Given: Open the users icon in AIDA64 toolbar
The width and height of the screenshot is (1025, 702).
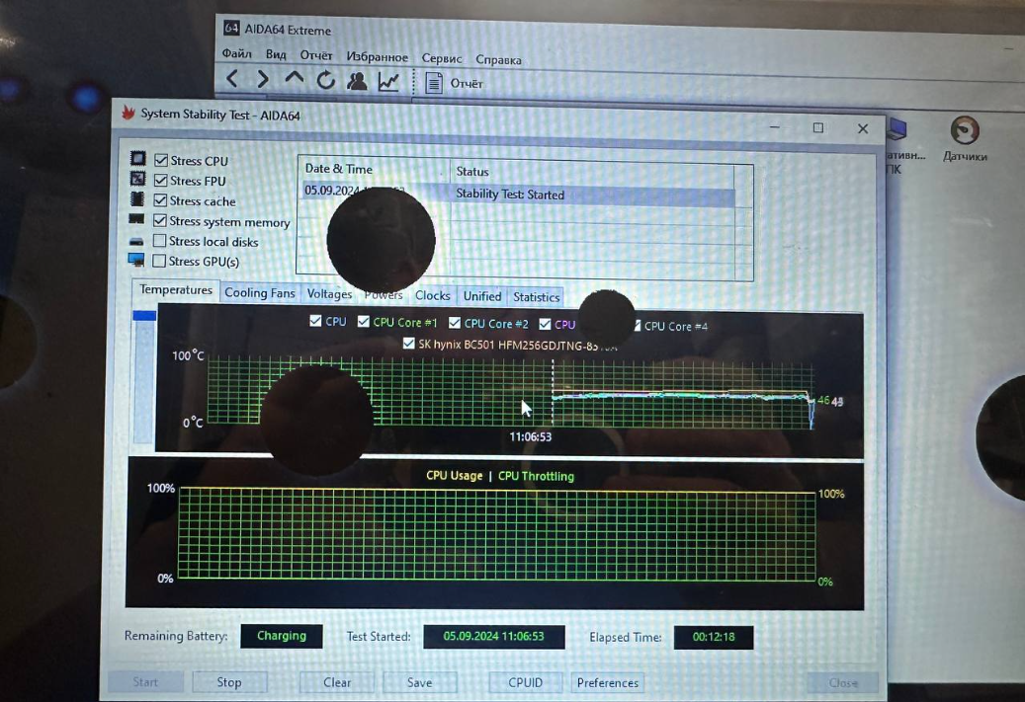Looking at the screenshot, I should click(x=357, y=81).
